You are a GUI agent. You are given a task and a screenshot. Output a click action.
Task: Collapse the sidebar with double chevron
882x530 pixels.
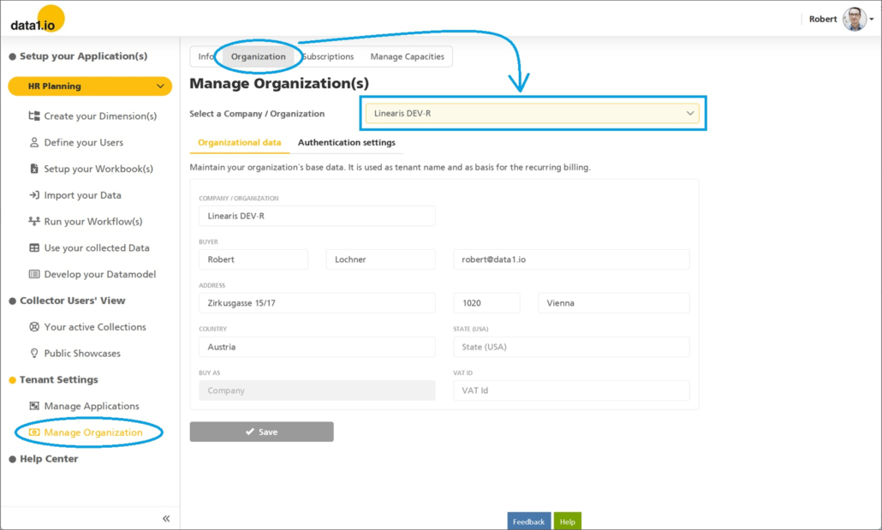pos(165,519)
